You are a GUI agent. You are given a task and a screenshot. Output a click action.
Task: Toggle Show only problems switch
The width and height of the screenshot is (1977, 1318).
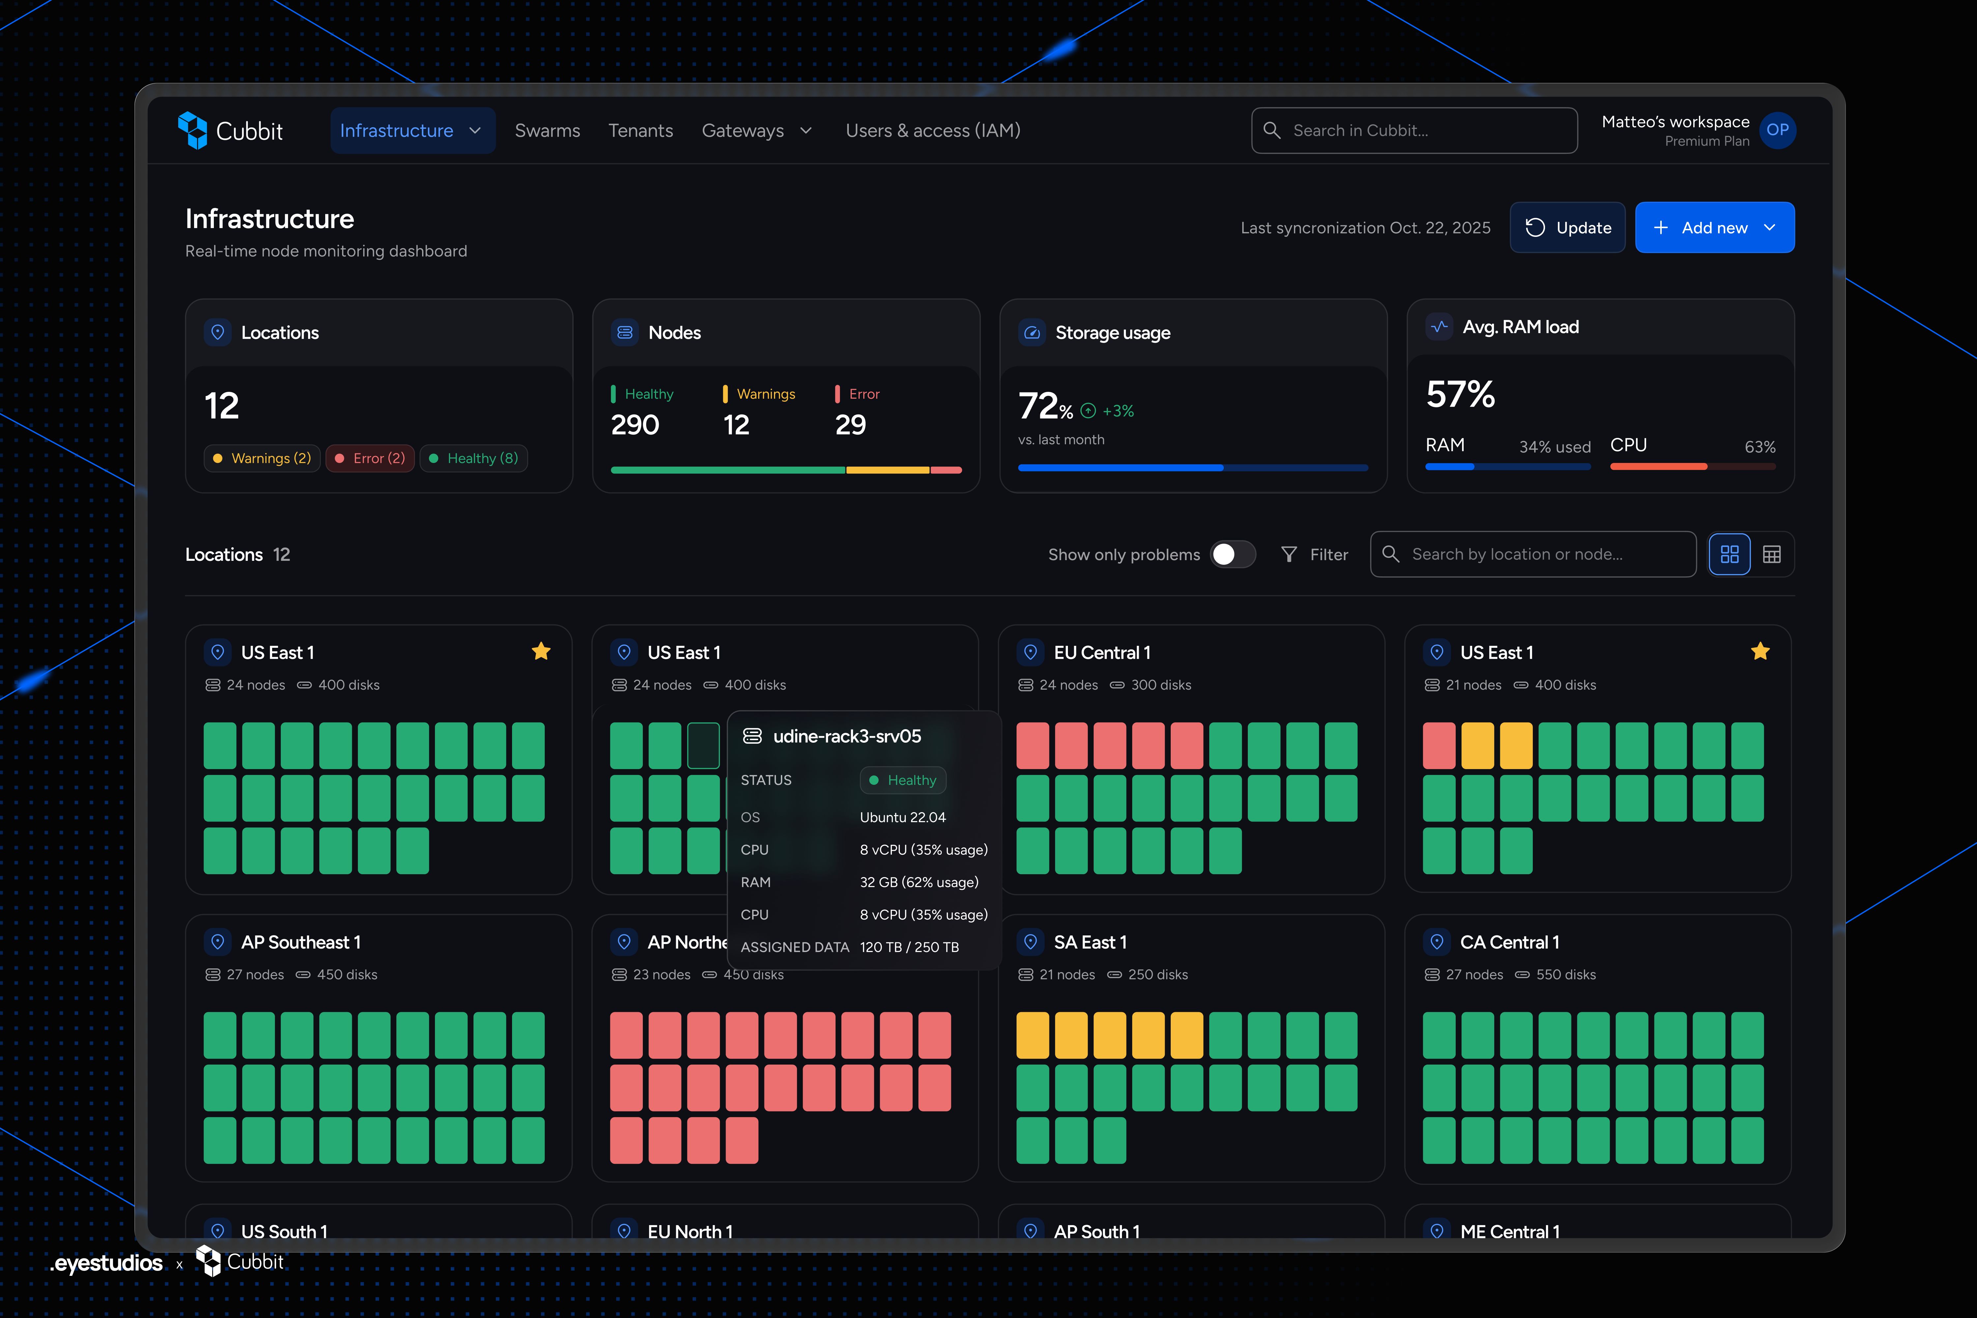point(1232,554)
